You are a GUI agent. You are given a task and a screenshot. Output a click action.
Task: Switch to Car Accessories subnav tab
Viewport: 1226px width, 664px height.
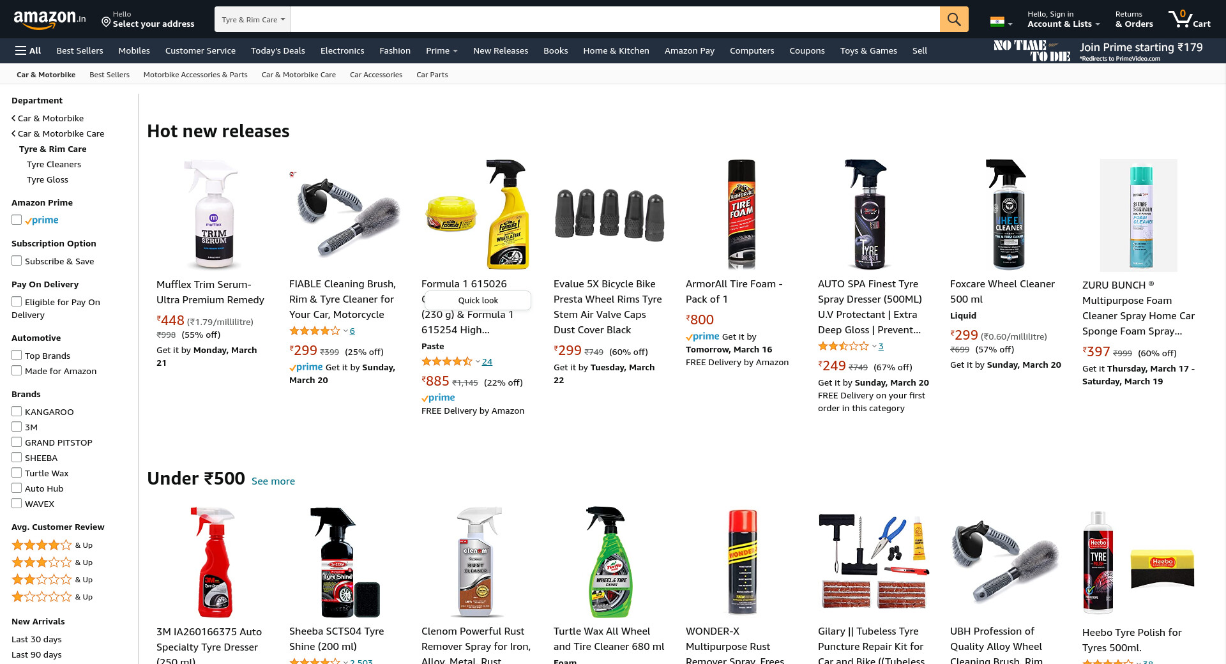[376, 75]
